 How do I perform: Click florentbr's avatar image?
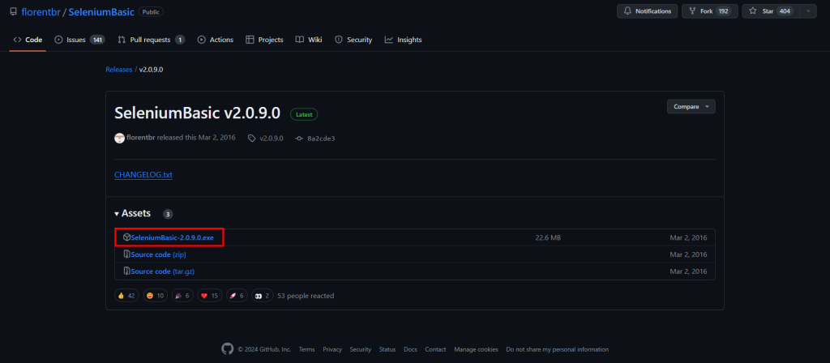click(120, 138)
